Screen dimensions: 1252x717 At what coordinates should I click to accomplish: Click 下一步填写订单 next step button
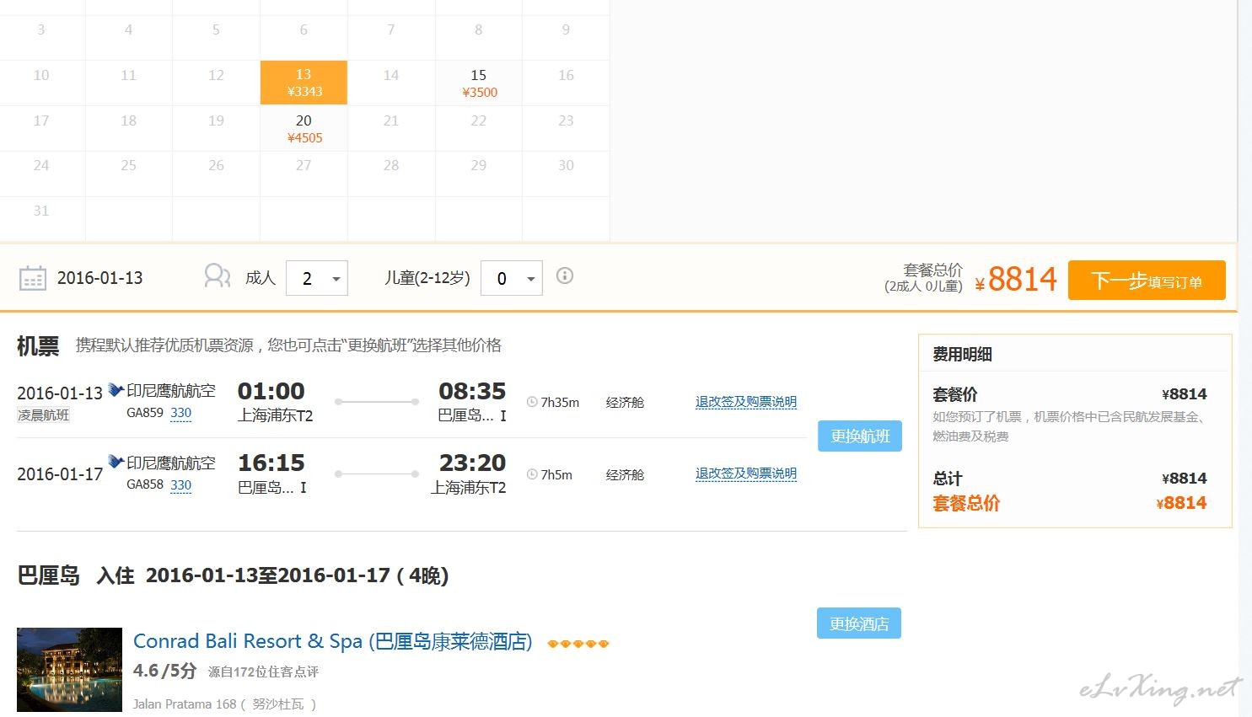(1147, 280)
